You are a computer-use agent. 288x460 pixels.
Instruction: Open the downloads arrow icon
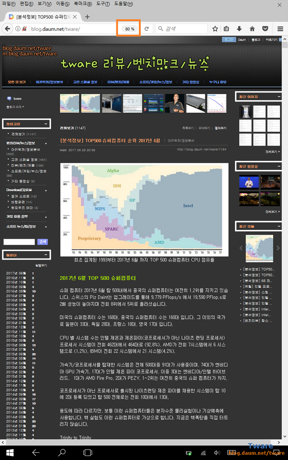239,29
